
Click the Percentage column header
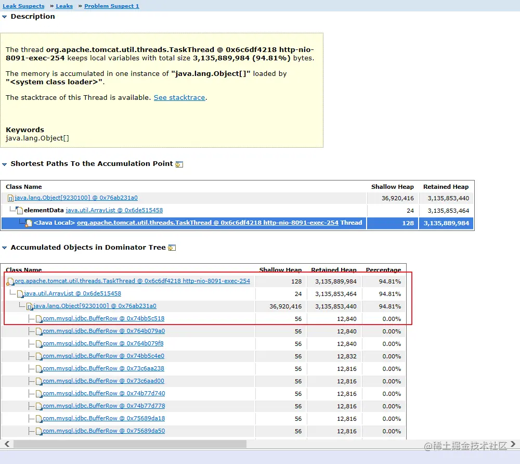click(383, 269)
